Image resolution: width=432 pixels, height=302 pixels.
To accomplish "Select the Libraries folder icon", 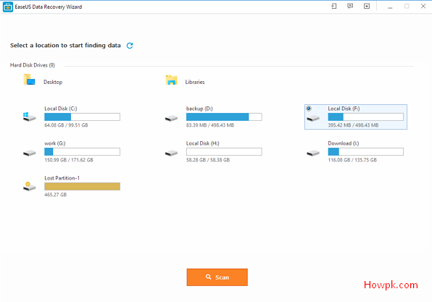I will (x=171, y=80).
